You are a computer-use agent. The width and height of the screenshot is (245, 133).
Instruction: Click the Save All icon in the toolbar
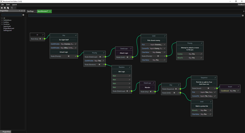point(8,8)
